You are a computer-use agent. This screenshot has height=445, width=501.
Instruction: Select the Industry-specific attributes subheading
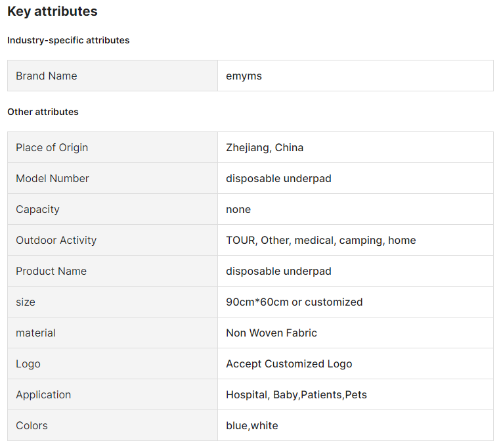[68, 40]
